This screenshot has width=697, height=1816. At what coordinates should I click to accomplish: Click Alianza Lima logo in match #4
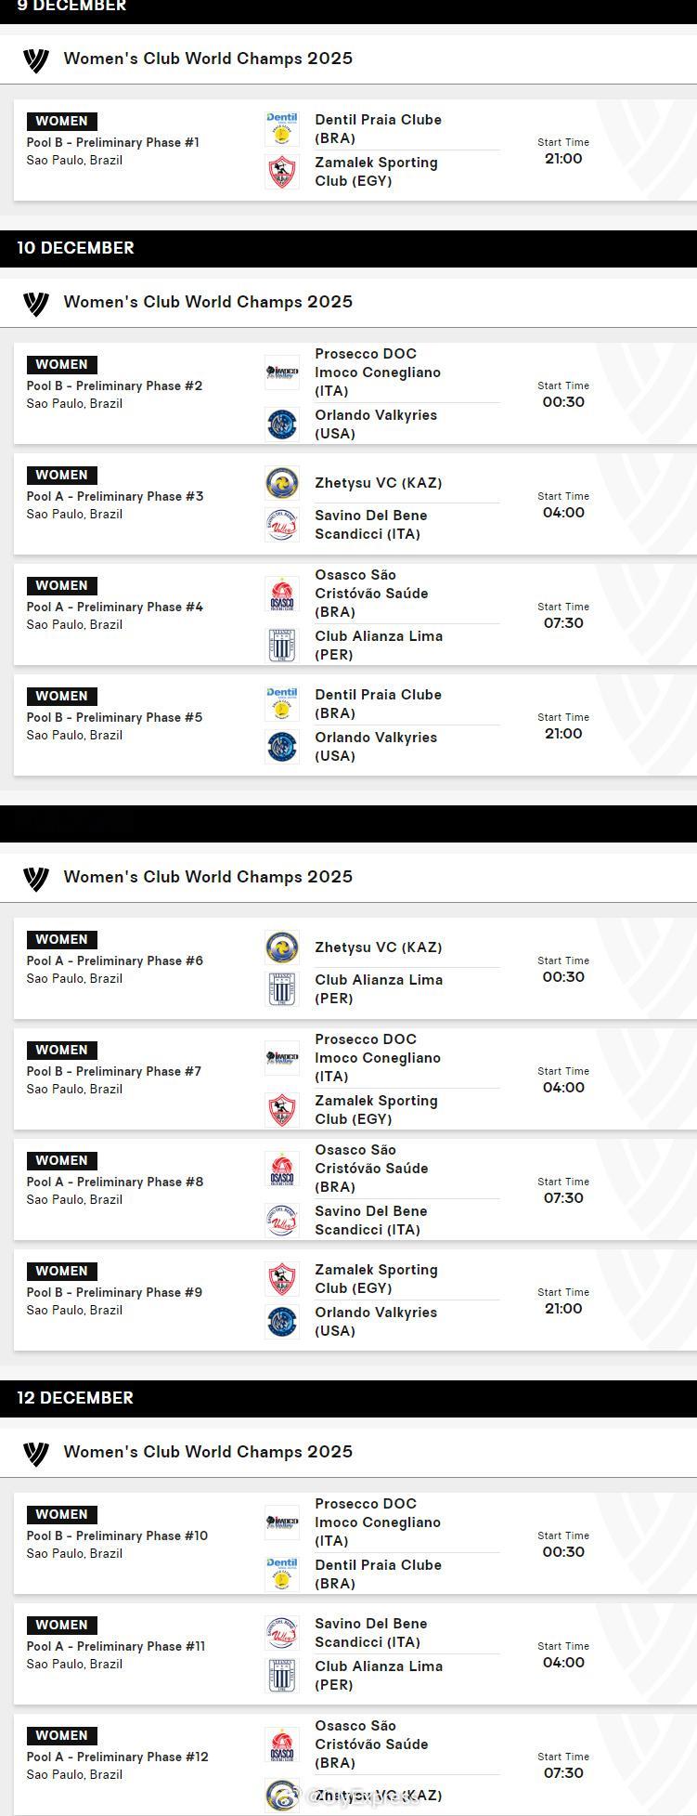point(282,646)
